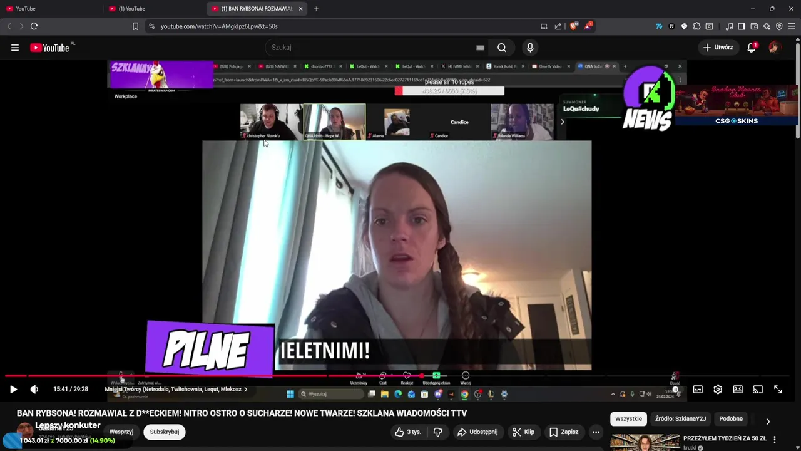The image size is (801, 451).
Task: Dislike this video
Action: pos(438,432)
